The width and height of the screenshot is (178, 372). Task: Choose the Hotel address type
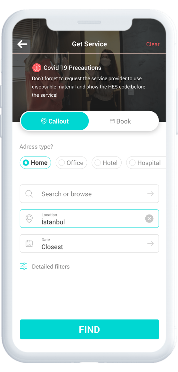(107, 163)
